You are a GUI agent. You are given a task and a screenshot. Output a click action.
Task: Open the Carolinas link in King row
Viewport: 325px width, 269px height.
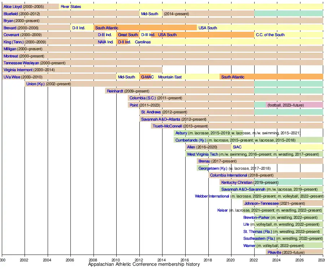click(143, 42)
